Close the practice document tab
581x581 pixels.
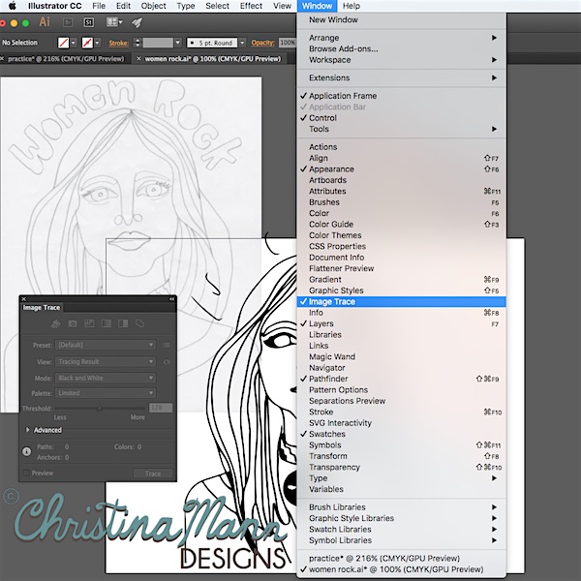(2, 59)
